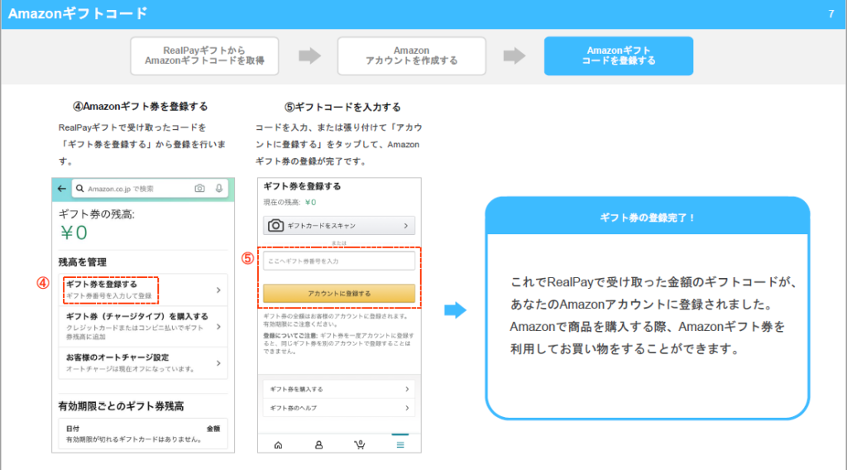Tap the camera icon in search bar
The height and width of the screenshot is (470, 847).
[199, 188]
